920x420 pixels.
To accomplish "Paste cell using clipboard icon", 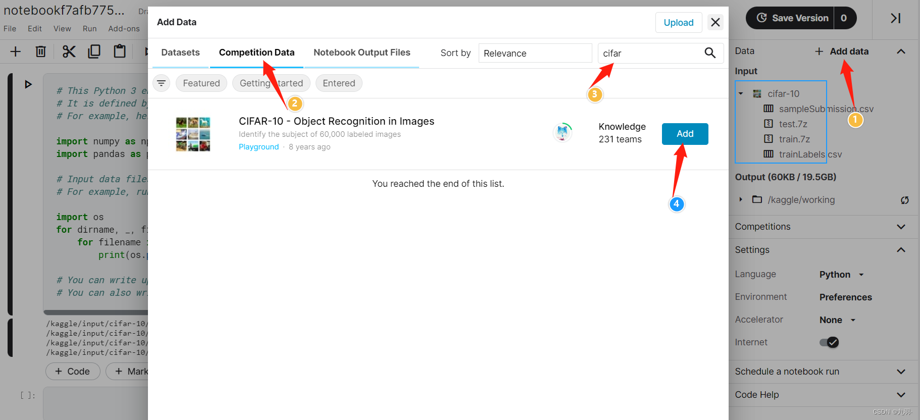I will coord(120,51).
